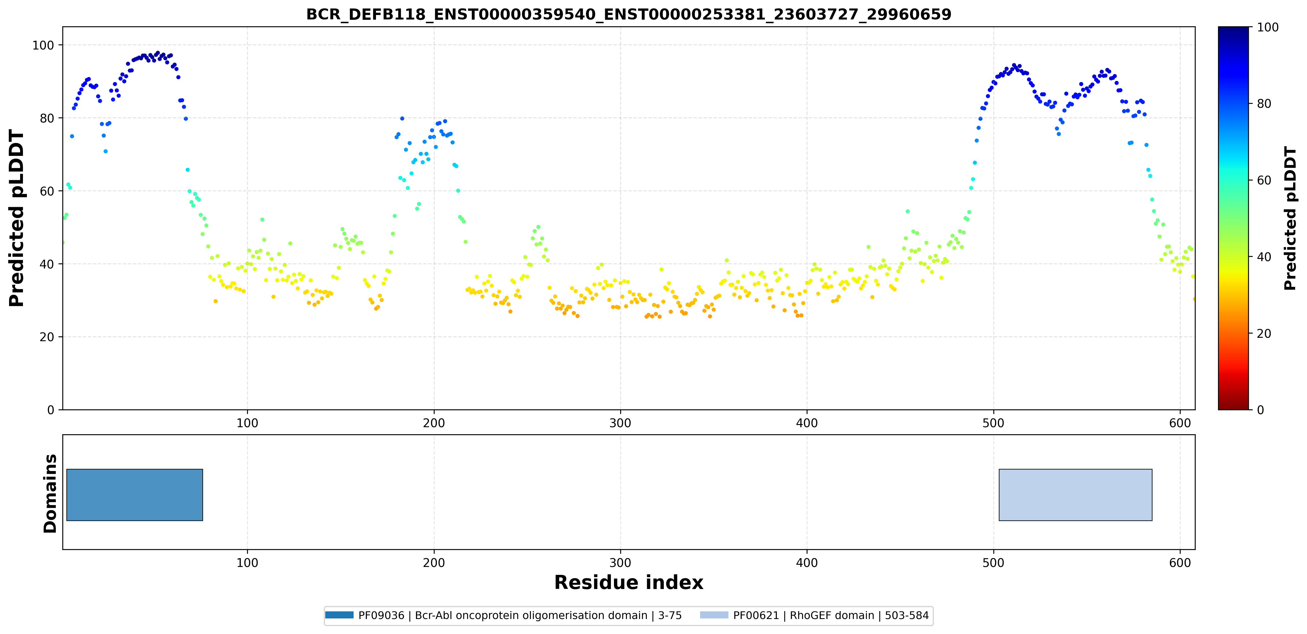
Task: Click the Residue index axis label
Action: [629, 582]
